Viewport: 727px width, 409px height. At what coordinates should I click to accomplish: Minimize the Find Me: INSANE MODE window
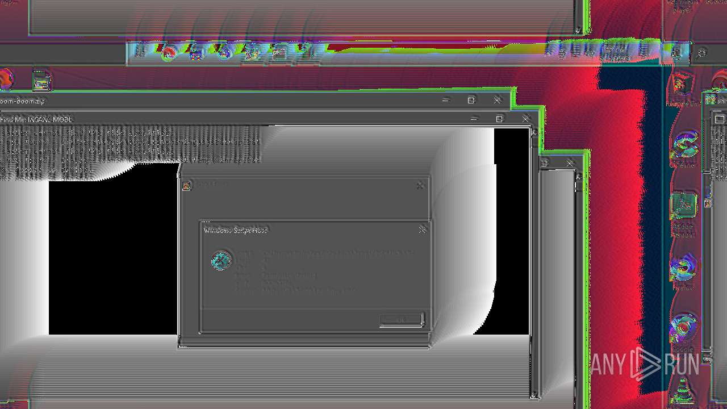[474, 119]
